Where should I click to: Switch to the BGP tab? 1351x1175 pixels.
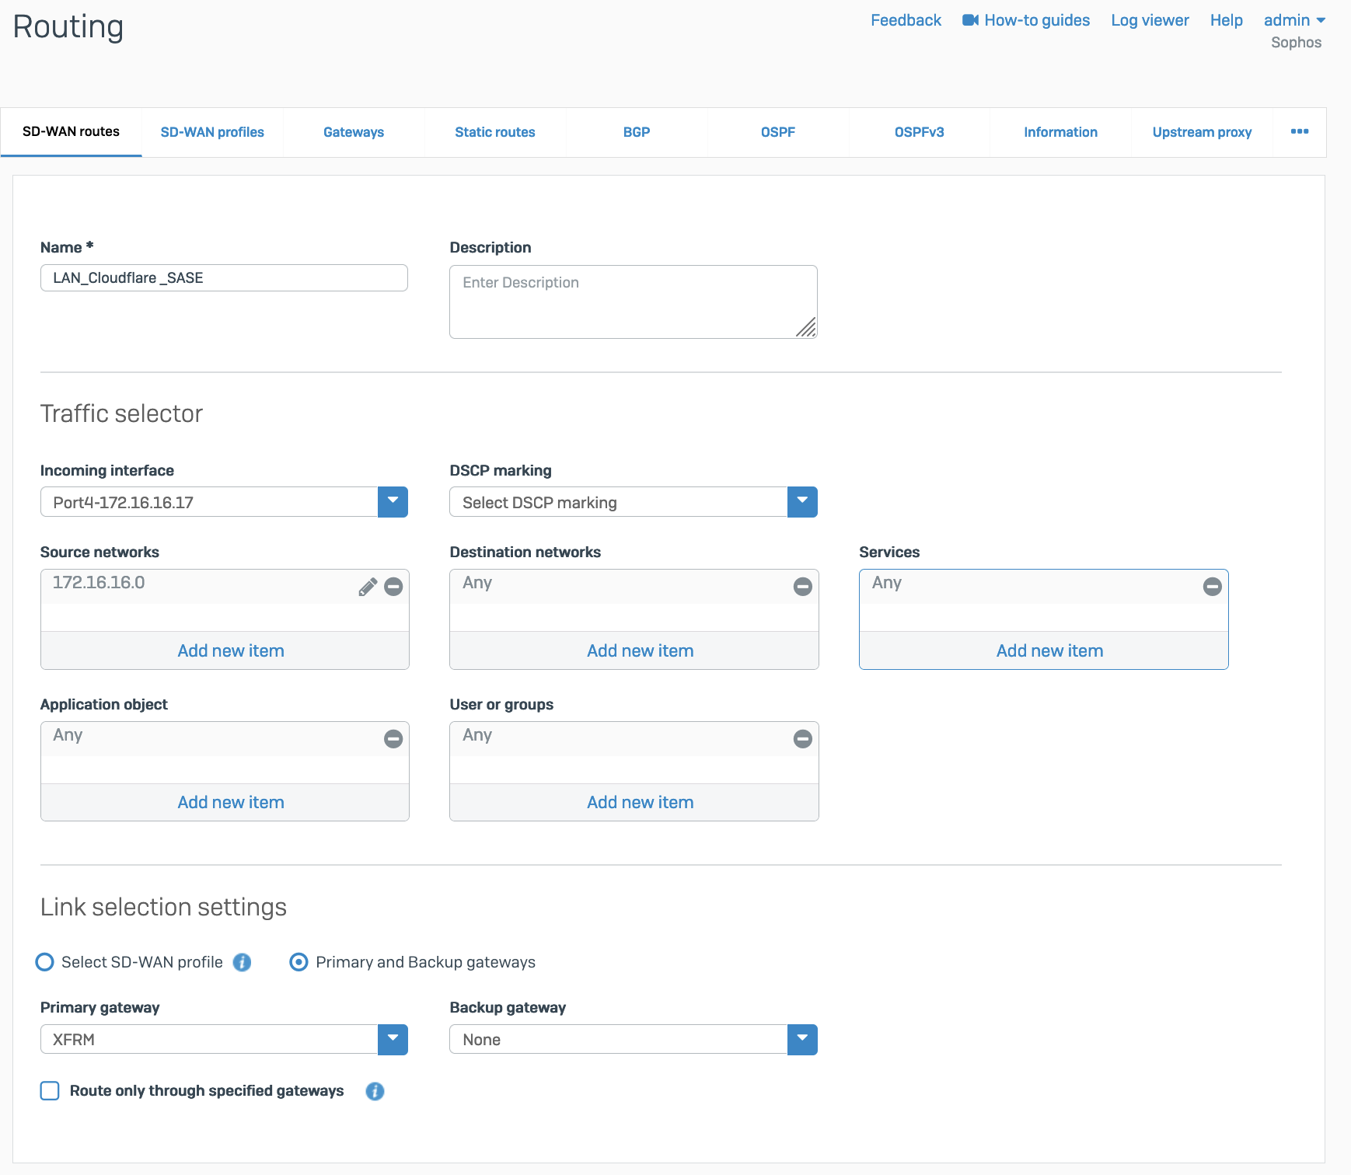[636, 132]
